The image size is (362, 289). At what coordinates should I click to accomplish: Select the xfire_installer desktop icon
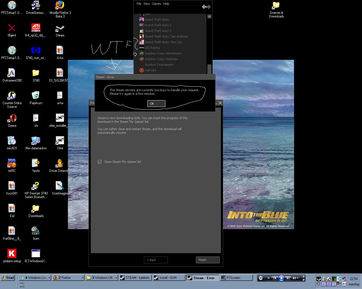(x=60, y=121)
